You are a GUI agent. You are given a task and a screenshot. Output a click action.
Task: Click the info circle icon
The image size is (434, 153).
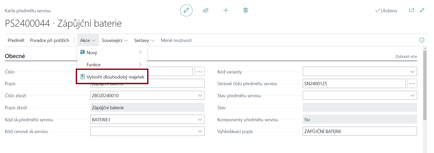(x=422, y=40)
